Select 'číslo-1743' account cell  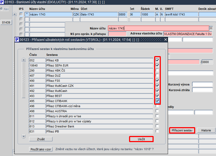pos(99,14)
